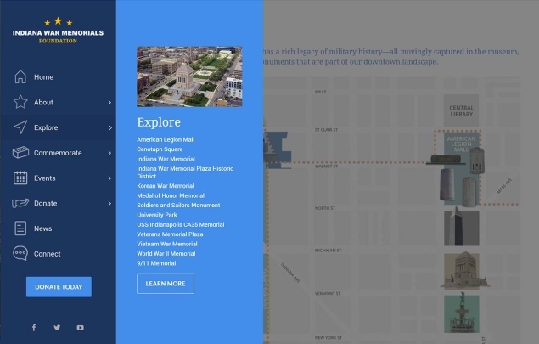539x344 pixels.
Task: Click the Michigan St label on map
Action: tap(328, 250)
